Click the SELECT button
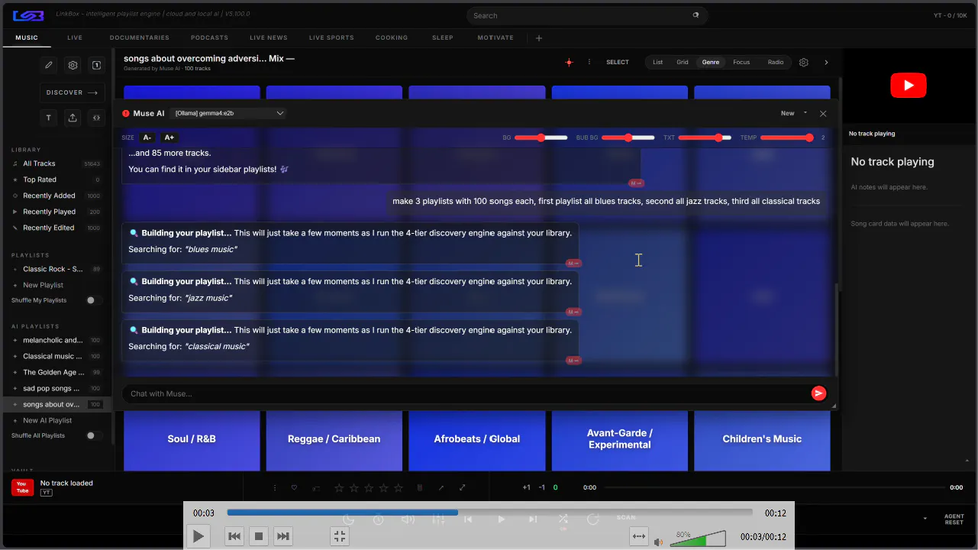The height and width of the screenshot is (550, 978). [618, 63]
